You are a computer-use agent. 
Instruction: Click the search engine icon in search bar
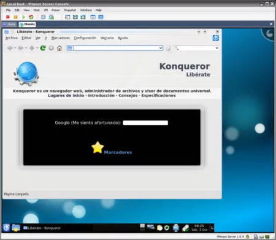(x=176, y=48)
